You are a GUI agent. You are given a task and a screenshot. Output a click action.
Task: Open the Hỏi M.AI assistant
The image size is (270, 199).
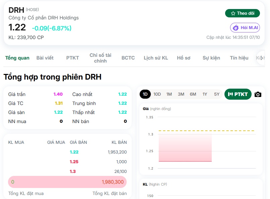[x=245, y=28]
